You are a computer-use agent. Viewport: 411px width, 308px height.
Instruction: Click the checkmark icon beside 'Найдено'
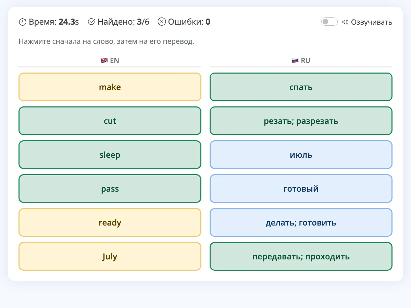coord(91,22)
